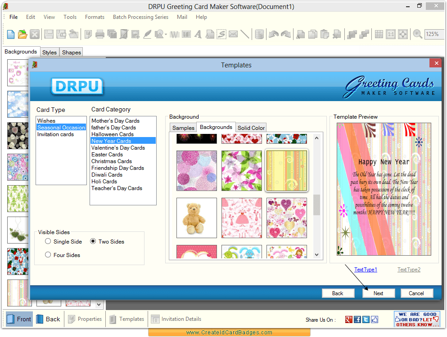Select 'Wishes' in Card Type list
The image size is (447, 337).
(x=46, y=121)
